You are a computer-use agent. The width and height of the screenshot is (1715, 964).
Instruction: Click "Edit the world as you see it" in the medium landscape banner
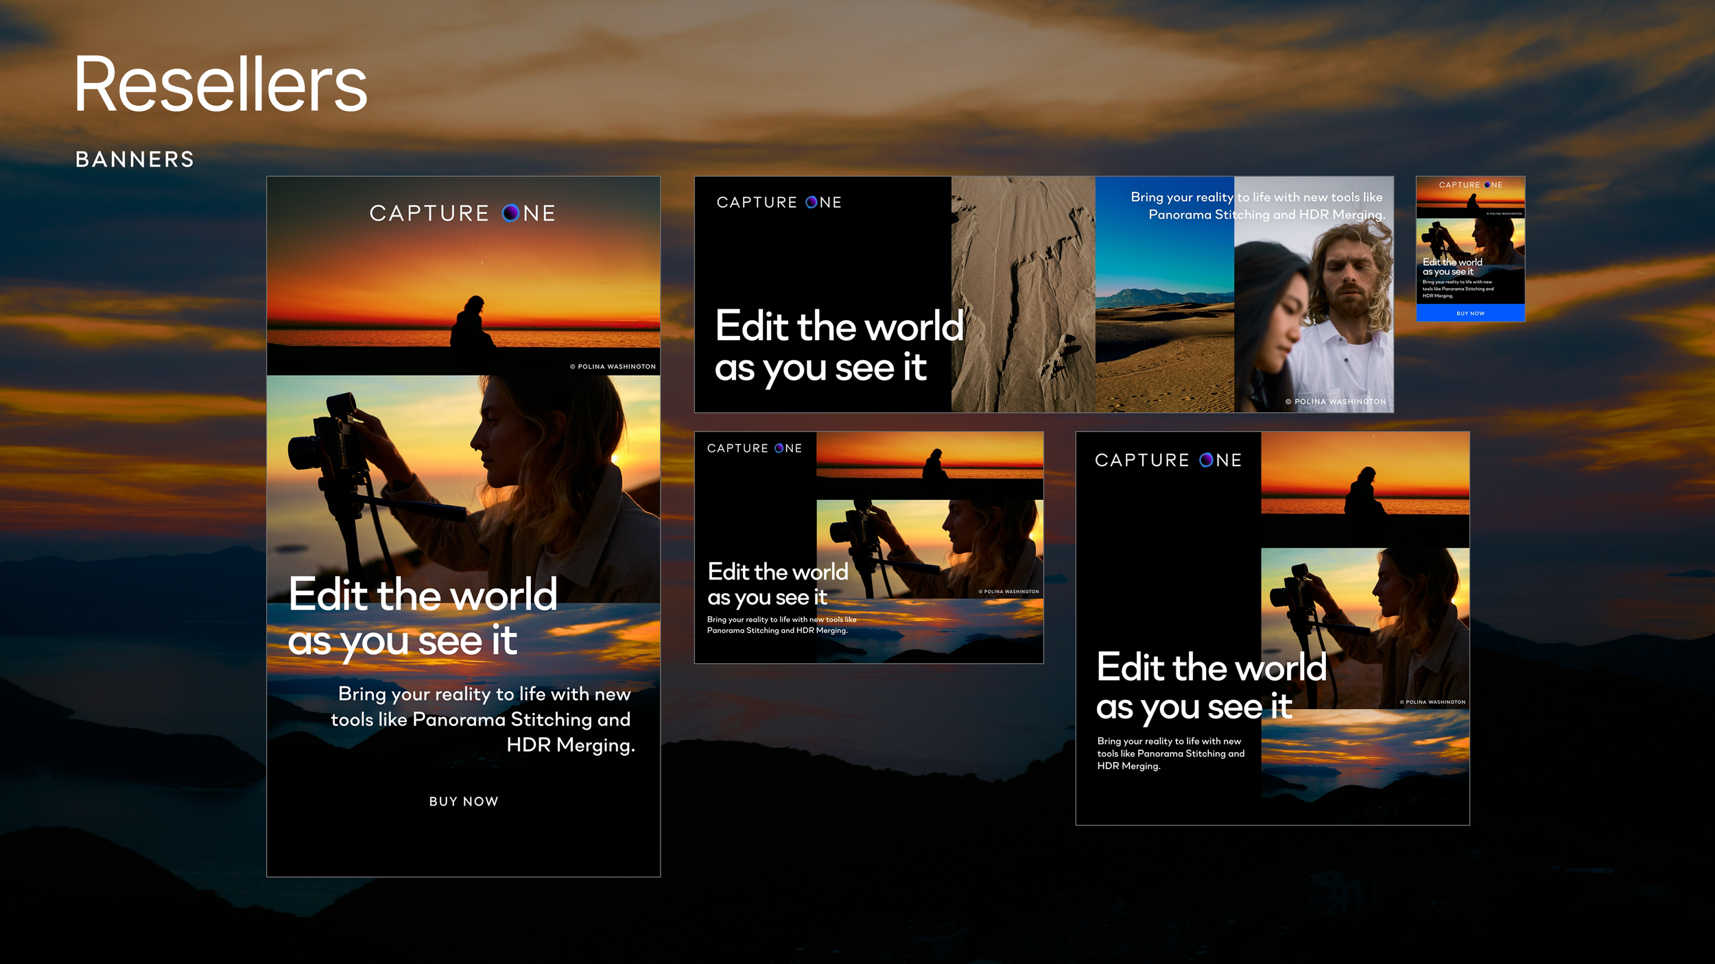pos(777,585)
